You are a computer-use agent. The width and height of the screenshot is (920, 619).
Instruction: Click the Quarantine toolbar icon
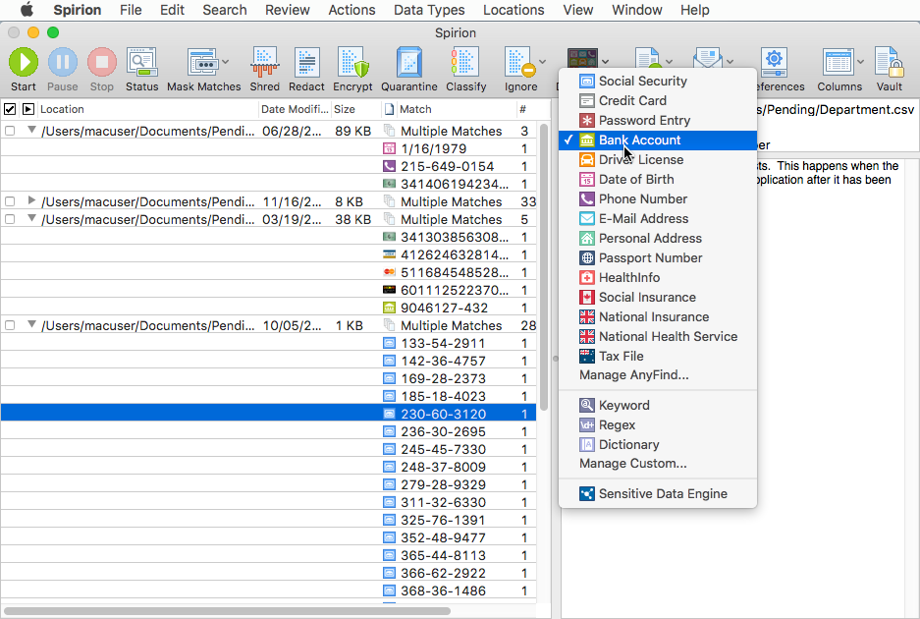(x=409, y=62)
